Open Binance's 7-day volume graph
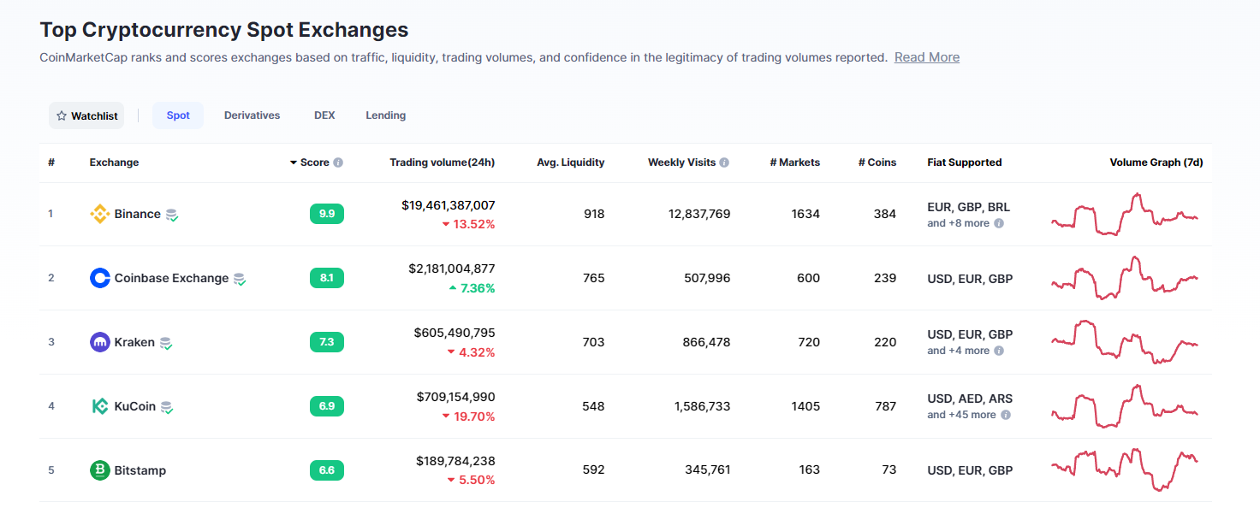This screenshot has width=1260, height=508. pyautogui.click(x=1125, y=214)
